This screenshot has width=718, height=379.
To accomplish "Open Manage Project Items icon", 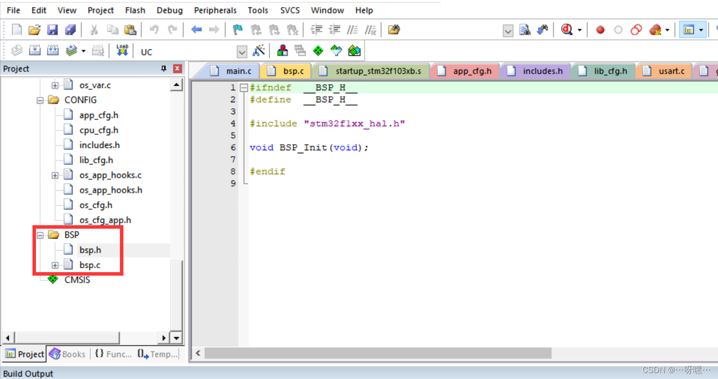I will (x=282, y=50).
